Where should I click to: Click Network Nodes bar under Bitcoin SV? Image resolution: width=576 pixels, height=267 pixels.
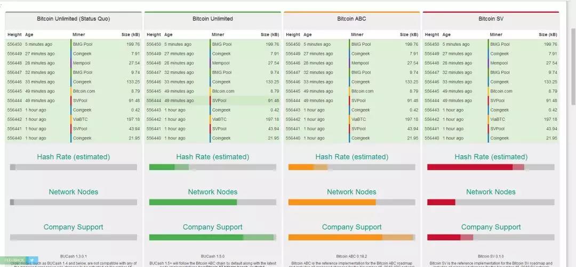click(x=491, y=202)
